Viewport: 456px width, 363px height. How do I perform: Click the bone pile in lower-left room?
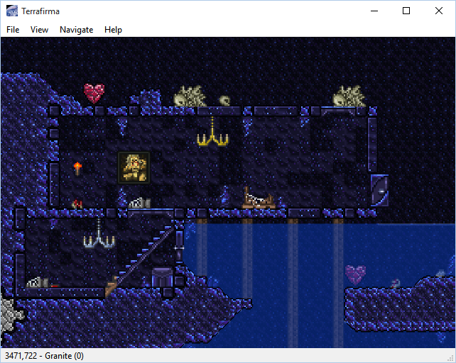pyautogui.click(x=38, y=282)
